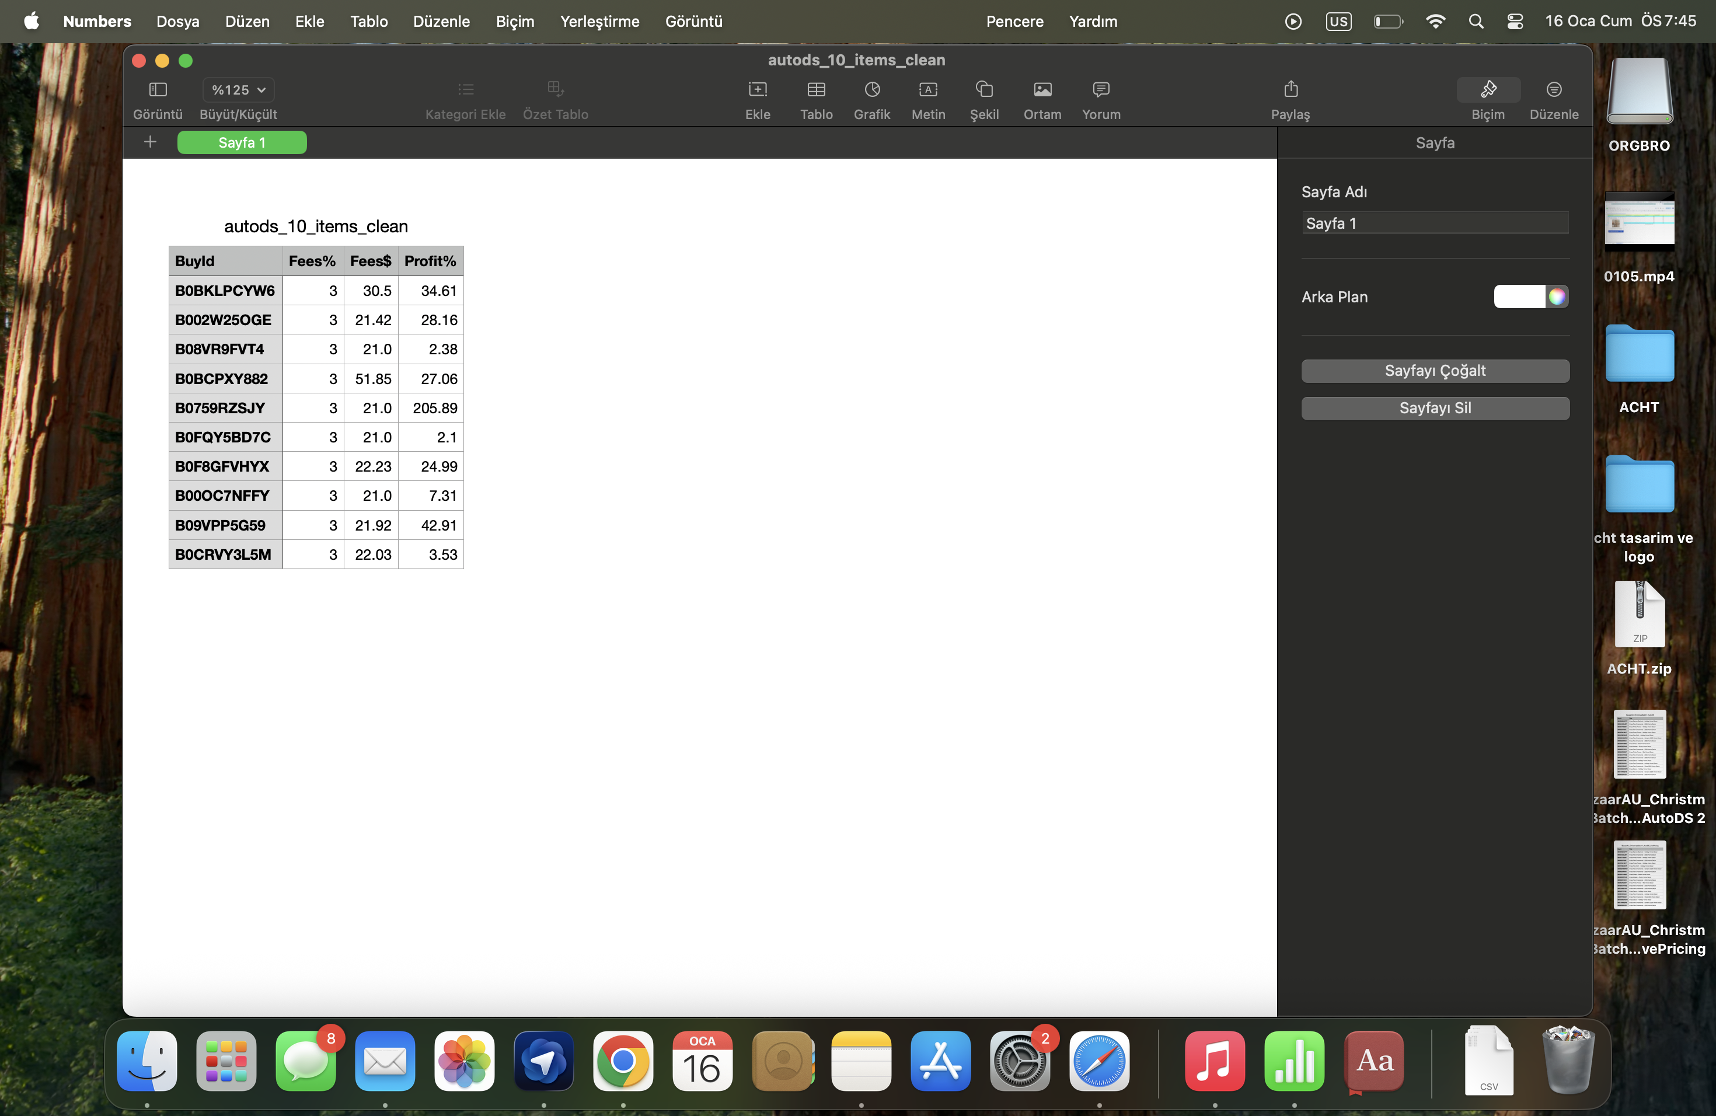
Task: Open Control Center in menu bar
Action: (1515, 22)
